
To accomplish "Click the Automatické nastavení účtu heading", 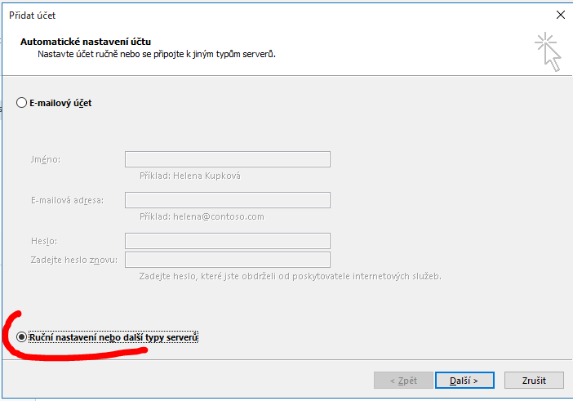I will tap(86, 42).
